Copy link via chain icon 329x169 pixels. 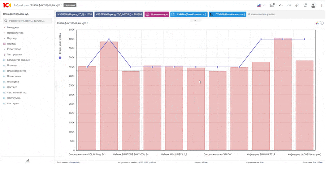(297, 5)
